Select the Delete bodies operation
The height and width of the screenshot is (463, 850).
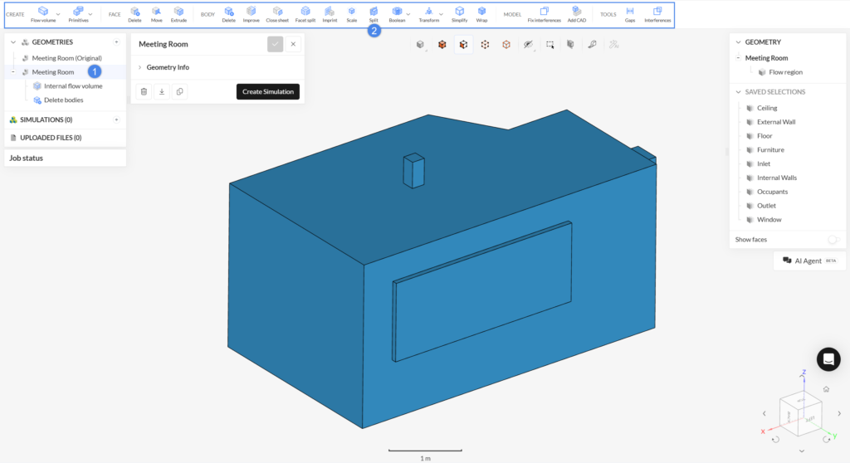coord(63,100)
